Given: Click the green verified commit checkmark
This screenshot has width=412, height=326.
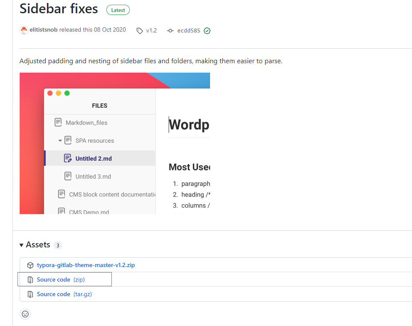Looking at the screenshot, I should coord(207,31).
